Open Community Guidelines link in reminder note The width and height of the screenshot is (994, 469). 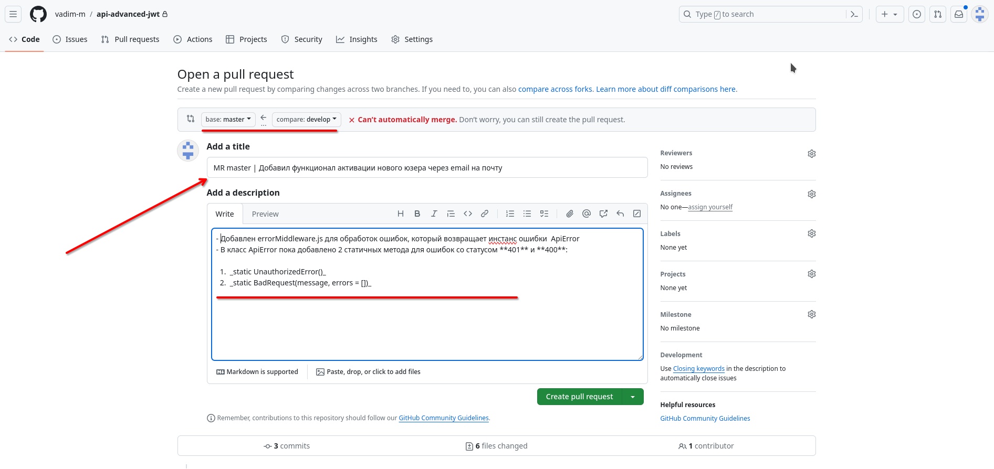pyautogui.click(x=444, y=418)
